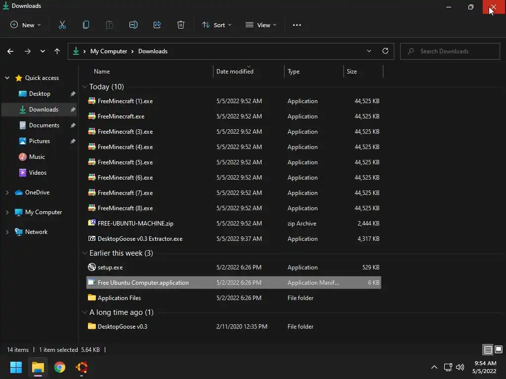
Task: Refresh the Downloads folder view
Action: [385, 51]
